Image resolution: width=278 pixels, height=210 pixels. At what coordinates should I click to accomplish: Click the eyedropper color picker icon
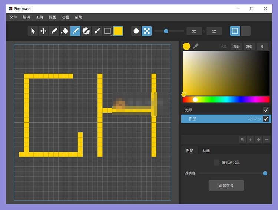196,46
